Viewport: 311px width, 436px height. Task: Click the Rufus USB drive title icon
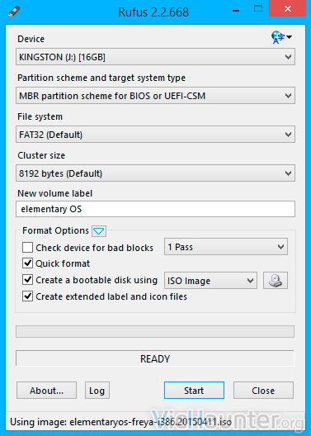coord(14,12)
